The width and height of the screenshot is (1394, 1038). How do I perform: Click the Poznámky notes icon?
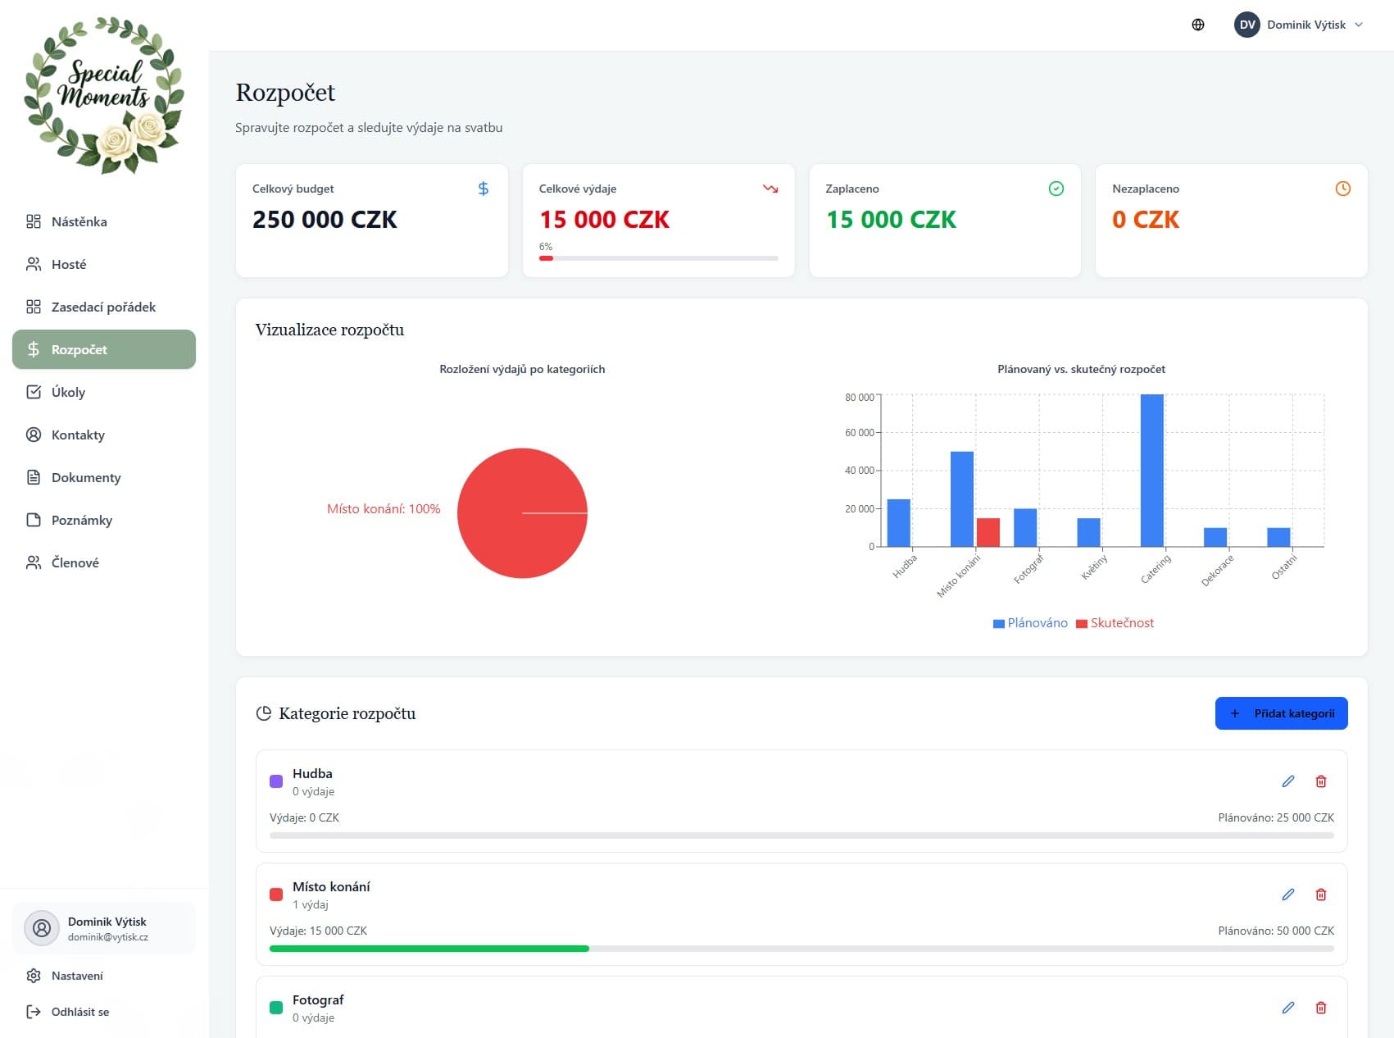(x=34, y=520)
